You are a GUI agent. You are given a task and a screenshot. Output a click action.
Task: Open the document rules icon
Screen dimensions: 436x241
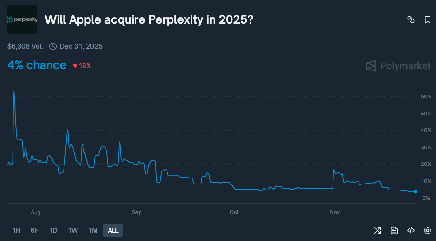point(394,230)
